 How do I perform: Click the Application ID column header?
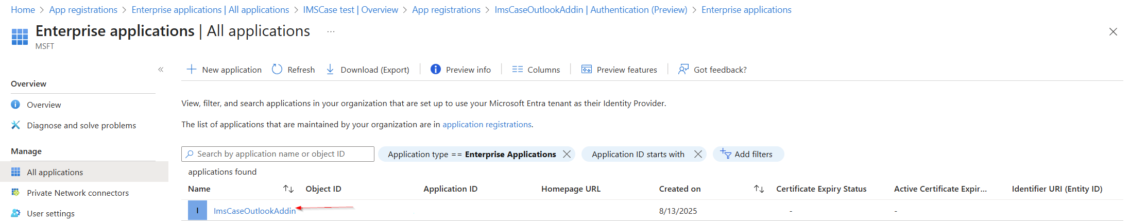450,189
